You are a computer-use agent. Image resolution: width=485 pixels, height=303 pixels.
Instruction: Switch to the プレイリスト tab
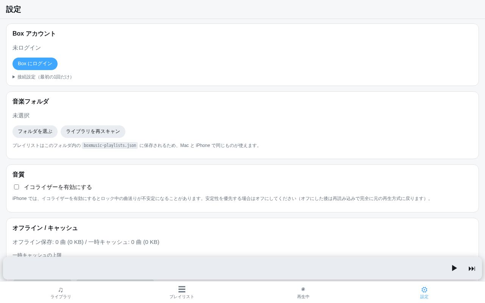[182, 292]
